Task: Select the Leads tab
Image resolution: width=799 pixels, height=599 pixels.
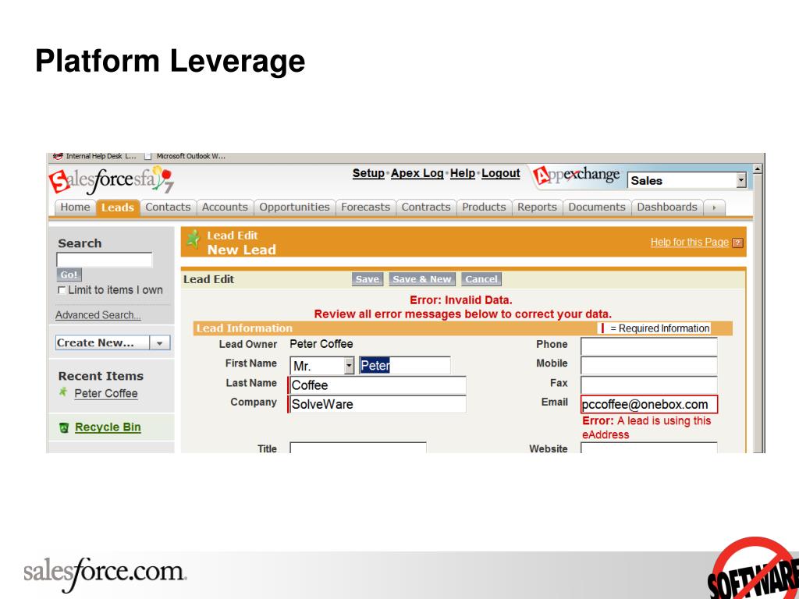Action: point(118,207)
